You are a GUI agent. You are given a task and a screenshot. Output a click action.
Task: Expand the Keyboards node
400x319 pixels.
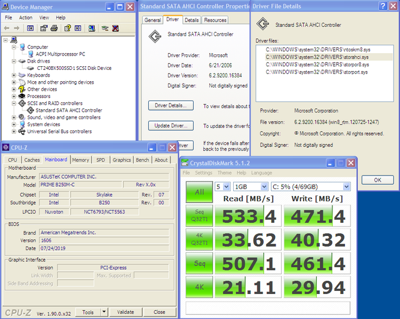pos(14,75)
